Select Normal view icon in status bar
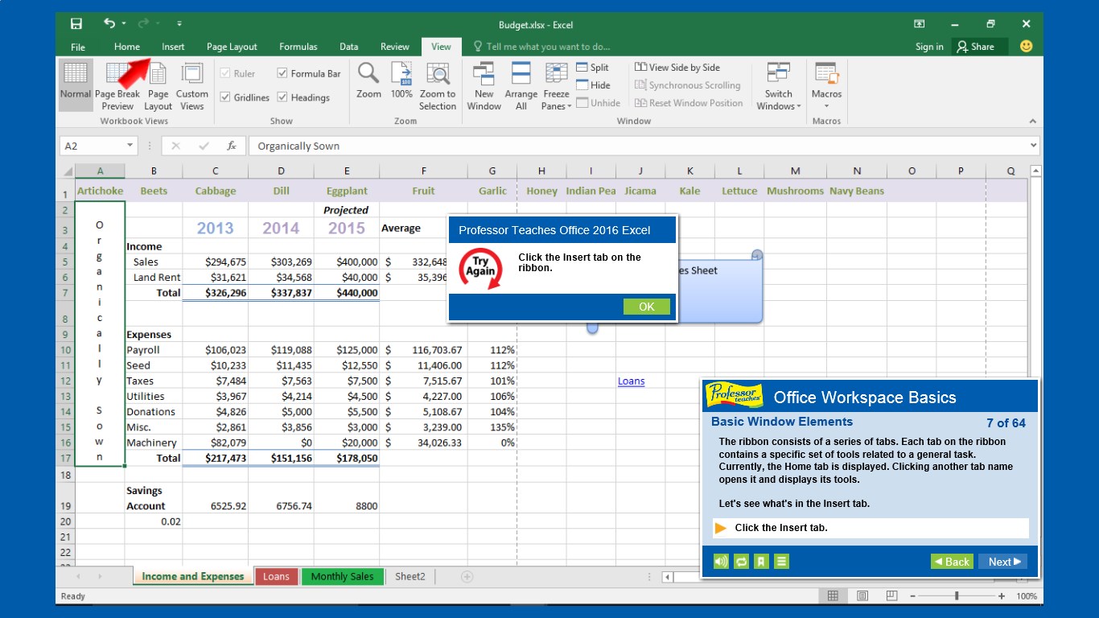This screenshot has height=618, width=1099. [x=833, y=596]
